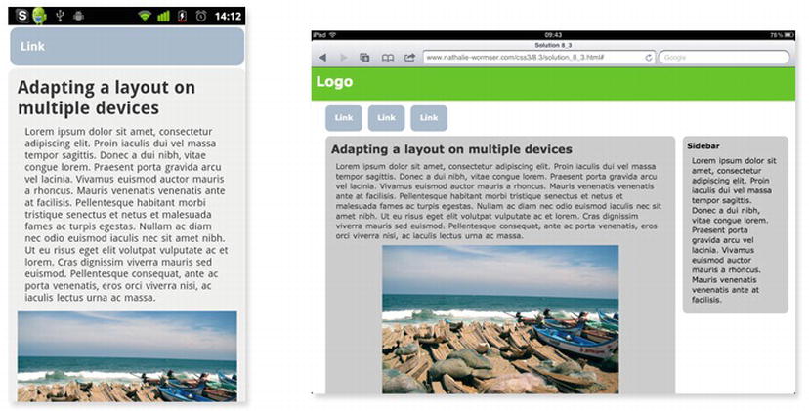The height and width of the screenshot is (411, 809).
Task: Tap the beach photo on the Android page
Action: coord(127,356)
